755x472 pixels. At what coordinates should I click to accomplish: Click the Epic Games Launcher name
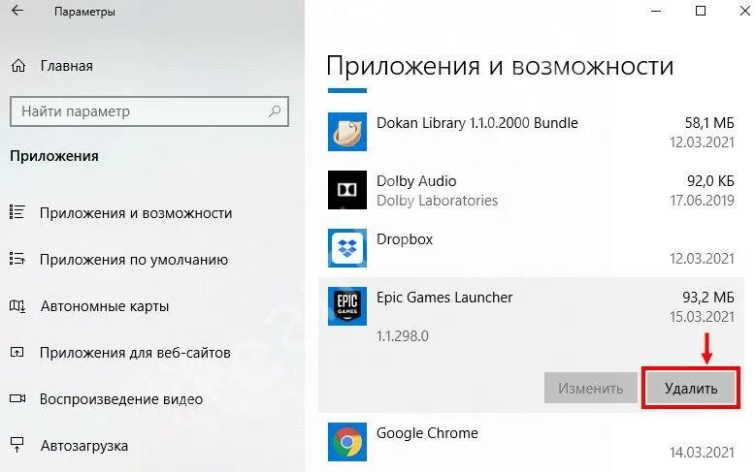click(x=444, y=298)
